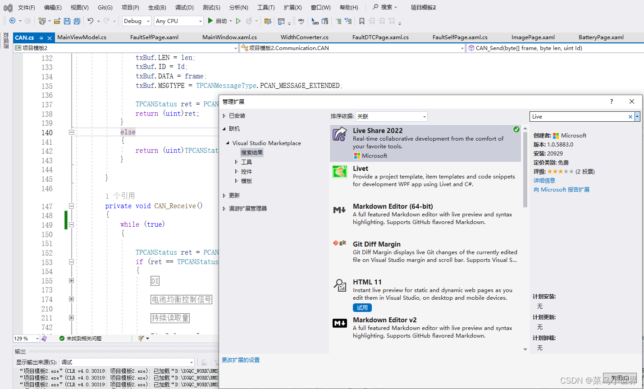Click the purple IntelliCode icon near zoom
Image resolution: width=644 pixels, height=389 pixels.
coord(44,338)
